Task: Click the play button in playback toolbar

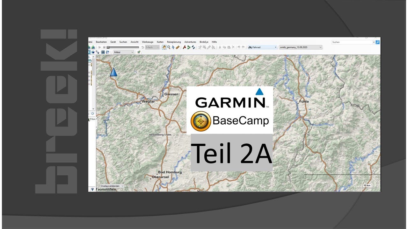Action: pos(99,47)
